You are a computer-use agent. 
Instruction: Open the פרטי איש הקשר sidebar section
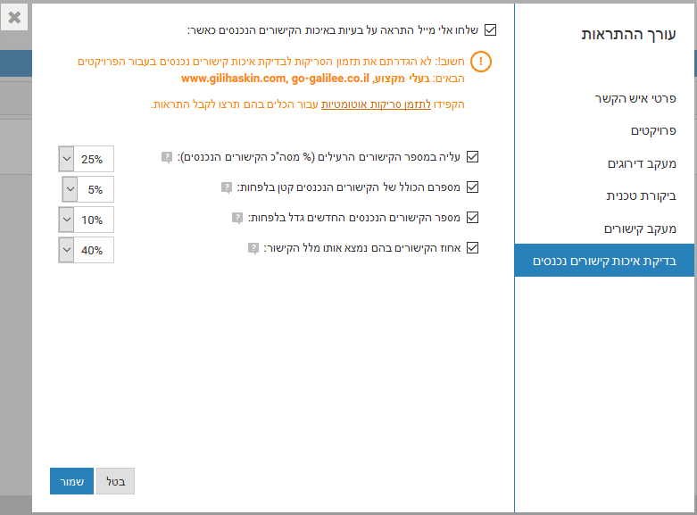click(x=635, y=99)
